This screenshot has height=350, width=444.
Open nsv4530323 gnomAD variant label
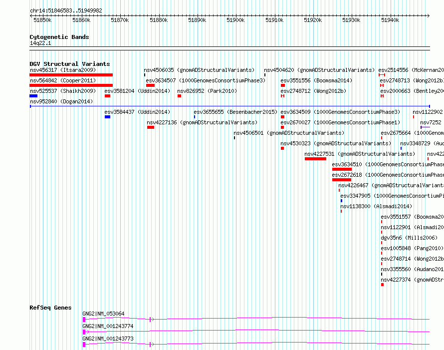tap(336, 143)
